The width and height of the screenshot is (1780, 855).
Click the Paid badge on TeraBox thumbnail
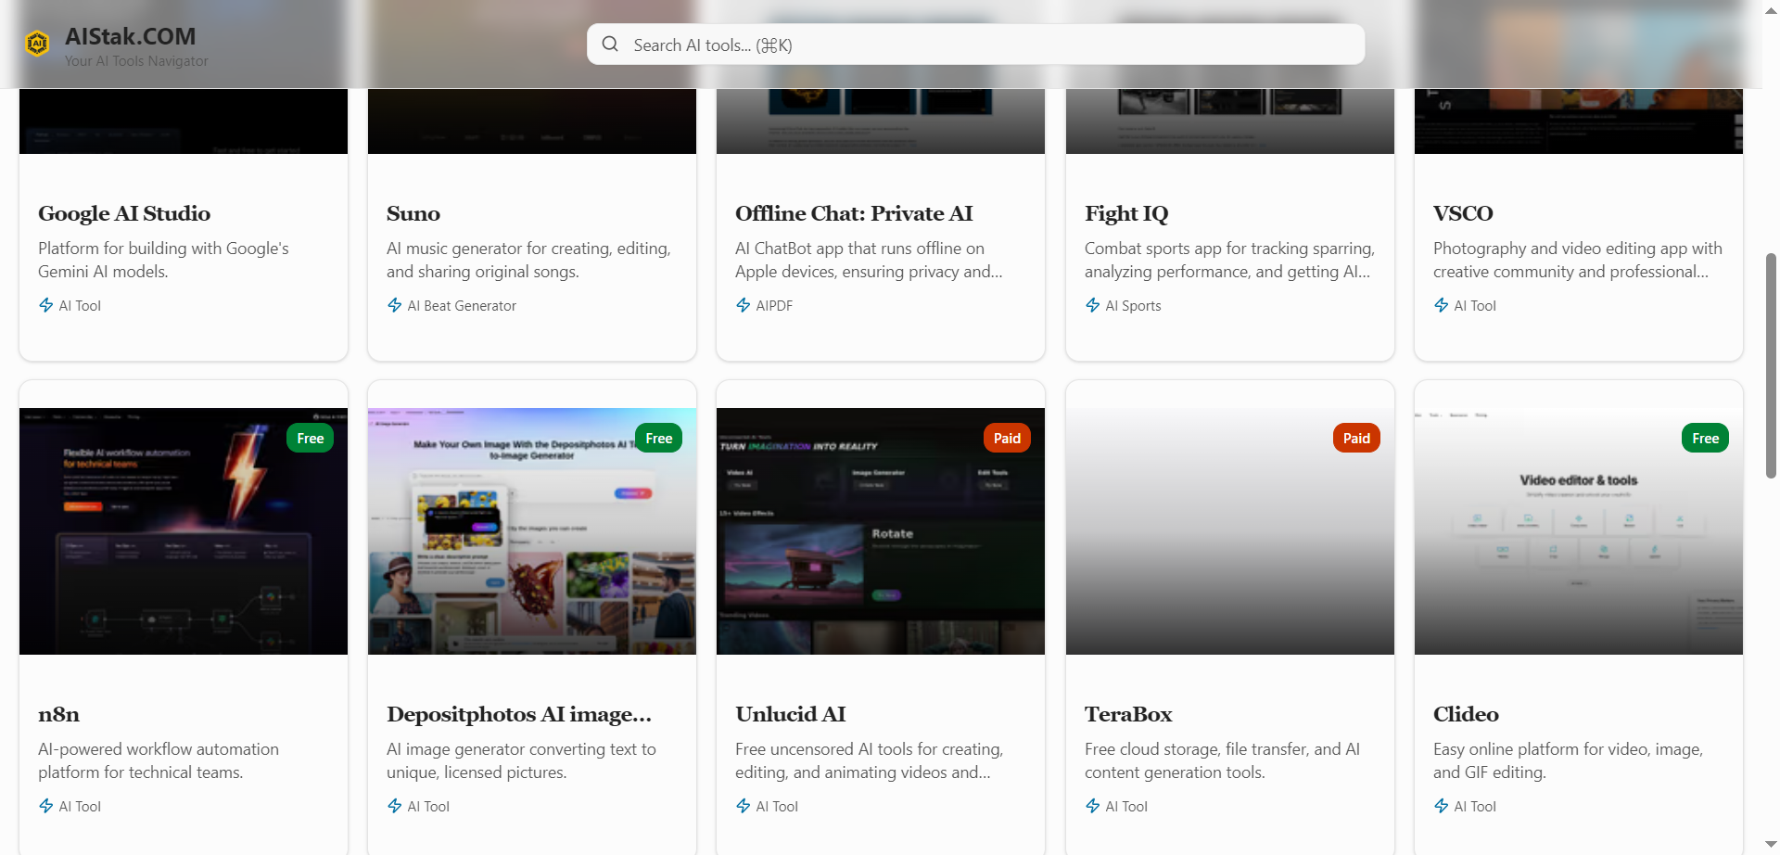[x=1356, y=438]
